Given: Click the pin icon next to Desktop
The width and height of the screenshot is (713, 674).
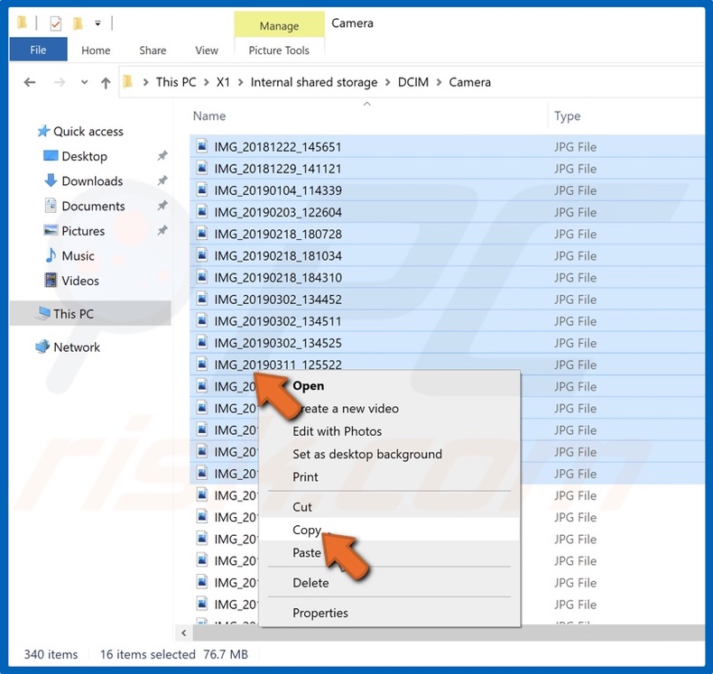Looking at the screenshot, I should coord(162,156).
